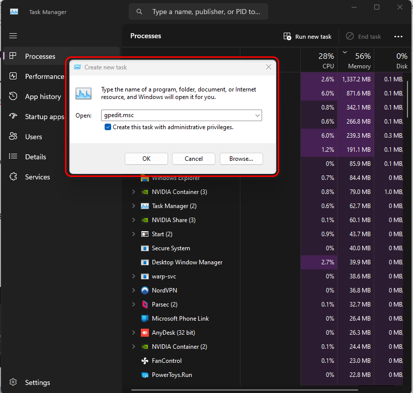Click the Parsec process icon

(145, 305)
